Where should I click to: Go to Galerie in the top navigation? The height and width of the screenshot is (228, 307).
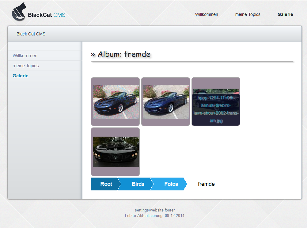(x=285, y=14)
